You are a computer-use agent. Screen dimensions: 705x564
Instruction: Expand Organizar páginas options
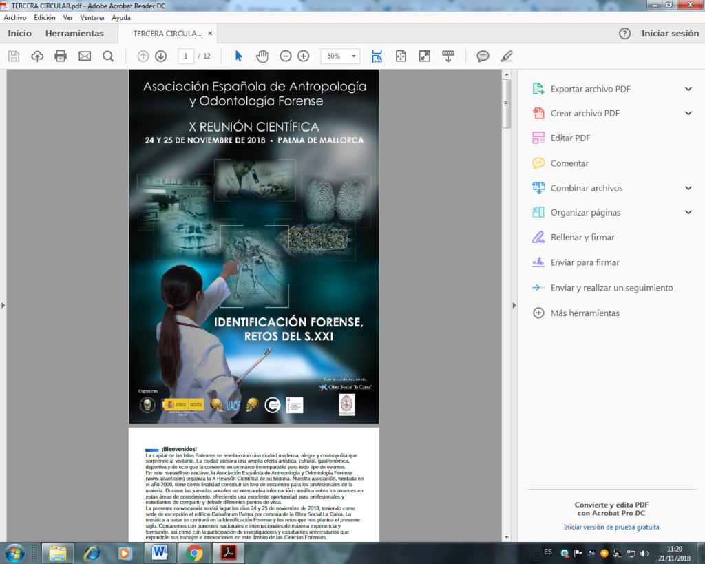point(688,212)
